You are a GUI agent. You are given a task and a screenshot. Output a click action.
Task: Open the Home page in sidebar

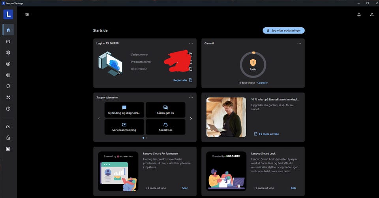tap(8, 30)
